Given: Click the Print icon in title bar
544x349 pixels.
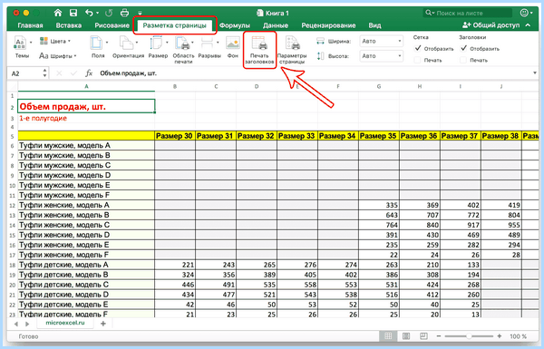Looking at the screenshot, I should pyautogui.click(x=124, y=14).
